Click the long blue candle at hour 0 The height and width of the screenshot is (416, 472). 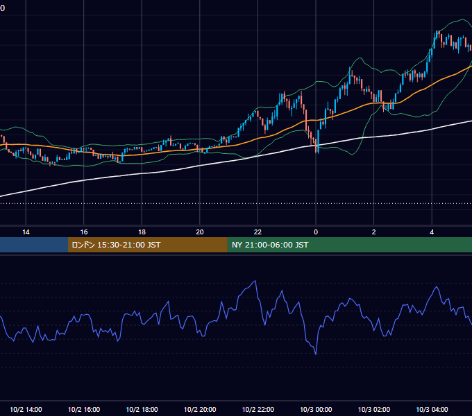click(318, 141)
